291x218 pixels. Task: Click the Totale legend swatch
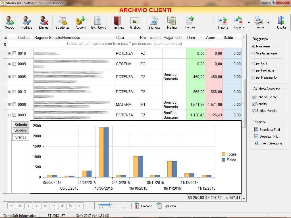[x=223, y=154]
